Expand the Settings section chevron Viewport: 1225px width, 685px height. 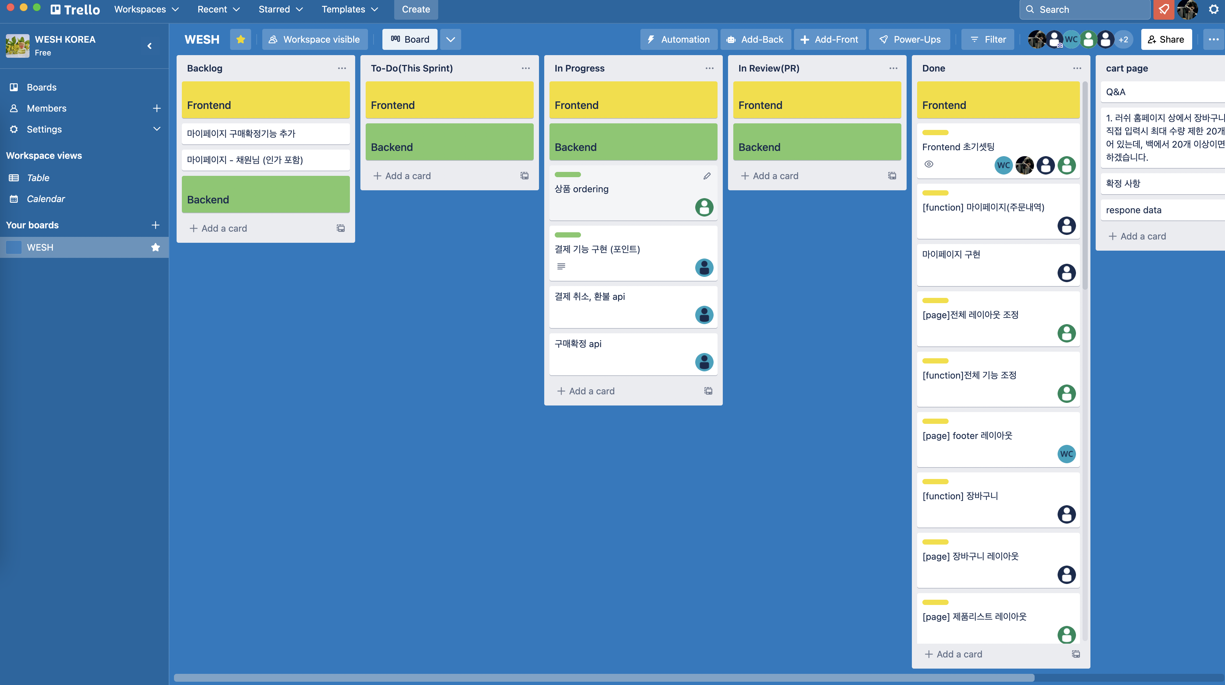pyautogui.click(x=157, y=129)
